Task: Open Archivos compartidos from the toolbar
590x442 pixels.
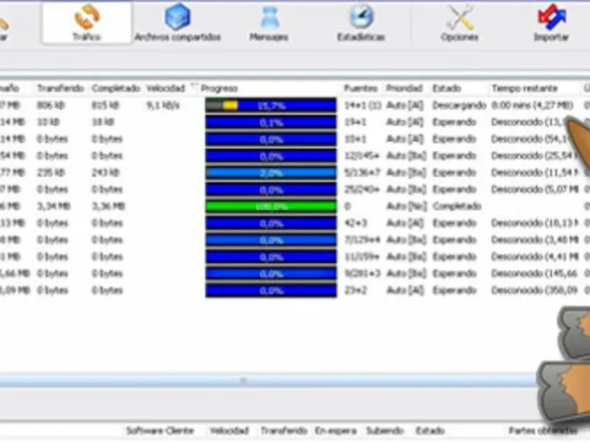Action: click(x=178, y=23)
